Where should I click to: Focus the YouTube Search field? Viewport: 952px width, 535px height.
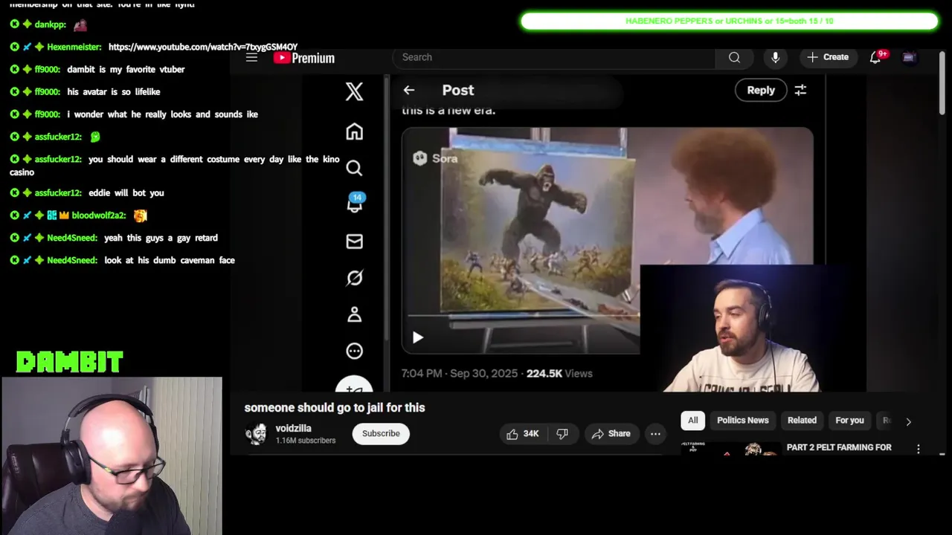554,57
